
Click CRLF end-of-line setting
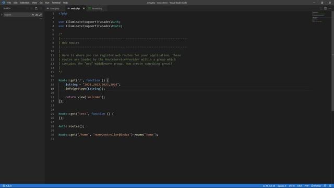click(x=300, y=186)
